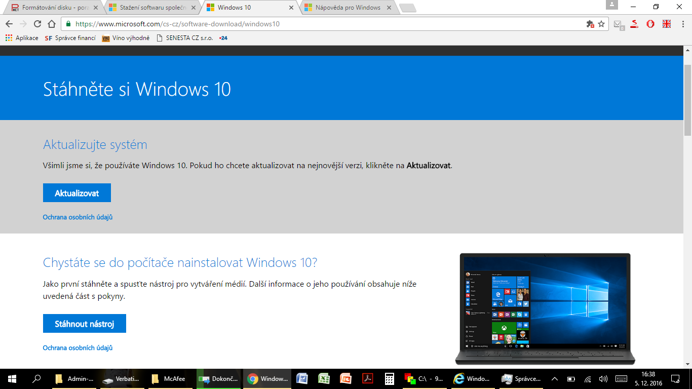Screen dimensions: 692x389
Task: Open the Správce taskbar item
Action: 521,378
